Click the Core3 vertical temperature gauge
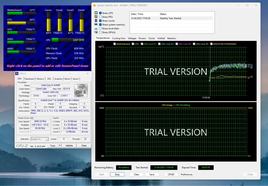 point(70,22)
